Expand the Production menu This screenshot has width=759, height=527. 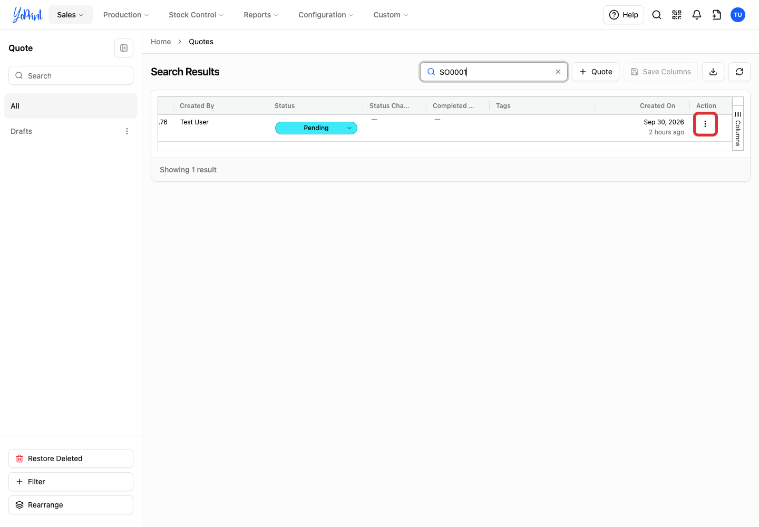pyautogui.click(x=126, y=15)
